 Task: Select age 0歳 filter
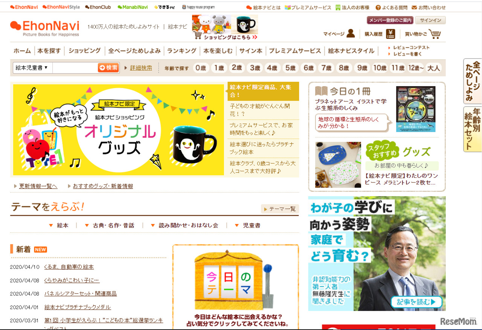pos(201,68)
